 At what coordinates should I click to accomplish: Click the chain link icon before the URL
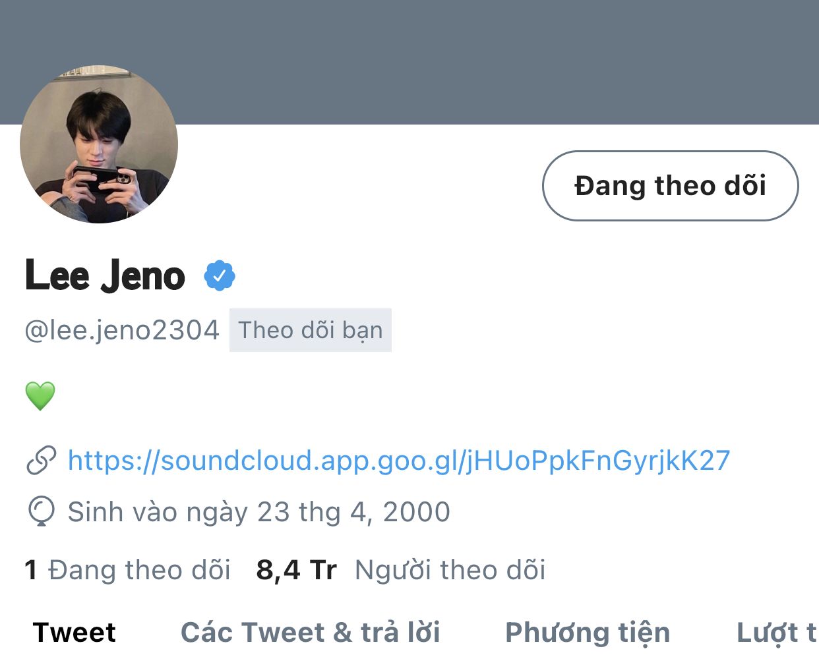[x=41, y=461]
